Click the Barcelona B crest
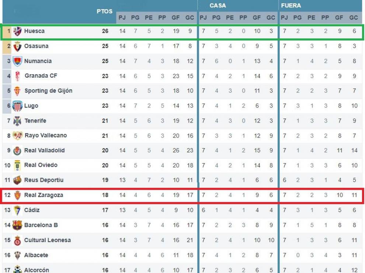The width and height of the screenshot is (365, 273). (17, 225)
